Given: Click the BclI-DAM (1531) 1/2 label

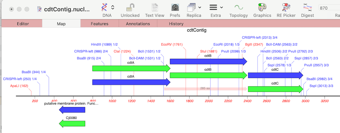Looking at the screenshot, I should click(145, 59).
